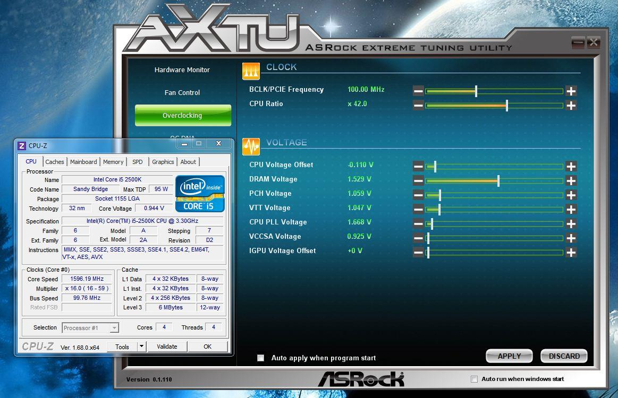Viewport: 618px width, 398px height.
Task: Close the AXTU utility window
Action: tap(593, 42)
